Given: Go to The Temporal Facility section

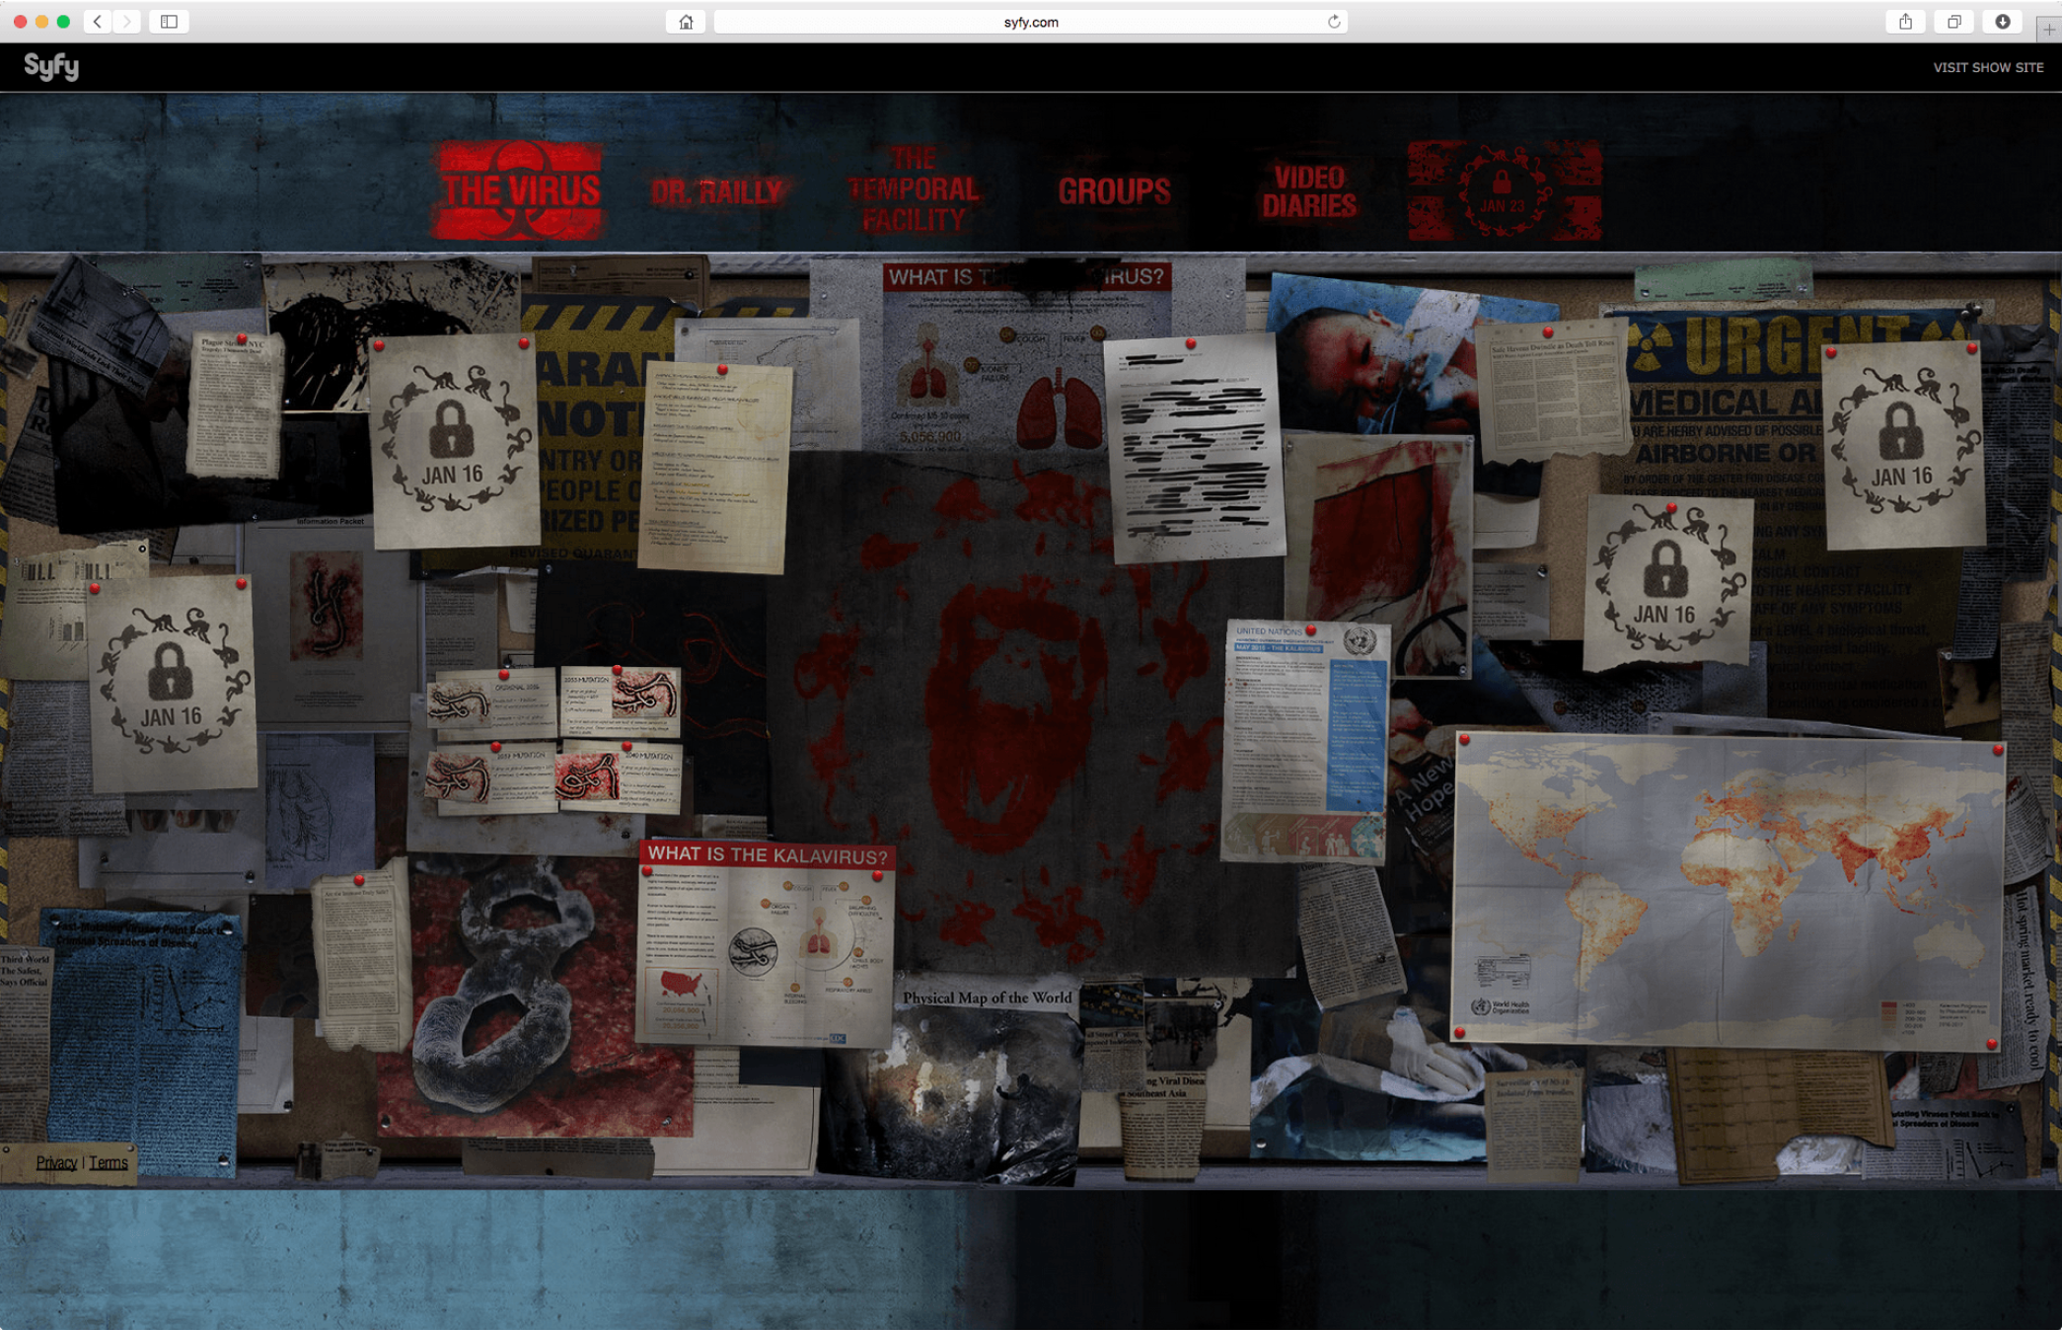Looking at the screenshot, I should [914, 189].
